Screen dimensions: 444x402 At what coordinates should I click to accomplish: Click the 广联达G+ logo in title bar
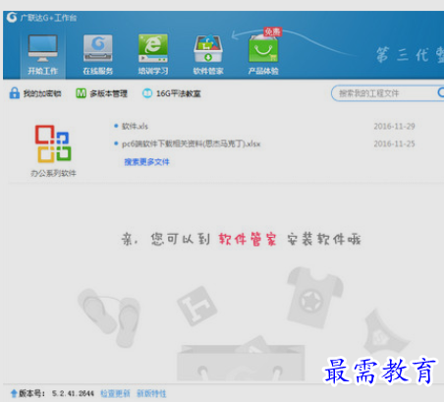pyautogui.click(x=12, y=18)
